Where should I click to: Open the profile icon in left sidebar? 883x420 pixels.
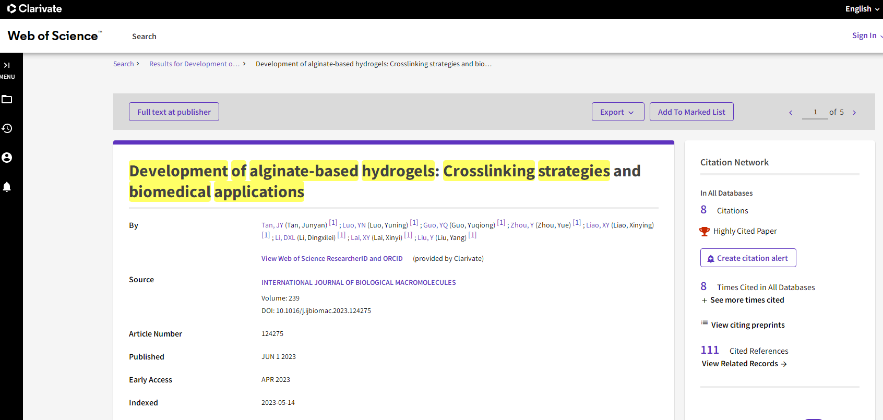tap(7, 158)
